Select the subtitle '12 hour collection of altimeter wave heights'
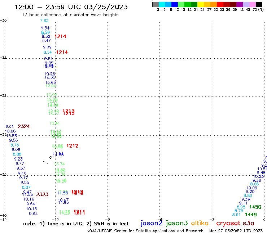This screenshot has width=267, height=234. click(70, 15)
